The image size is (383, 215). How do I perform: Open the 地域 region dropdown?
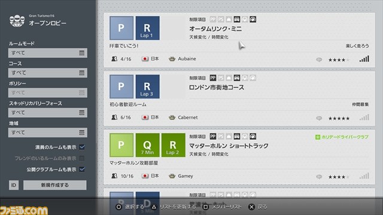48,133
